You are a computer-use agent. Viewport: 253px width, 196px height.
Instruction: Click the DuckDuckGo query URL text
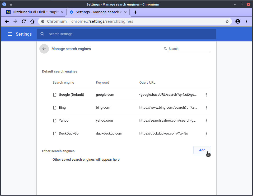[164, 133]
